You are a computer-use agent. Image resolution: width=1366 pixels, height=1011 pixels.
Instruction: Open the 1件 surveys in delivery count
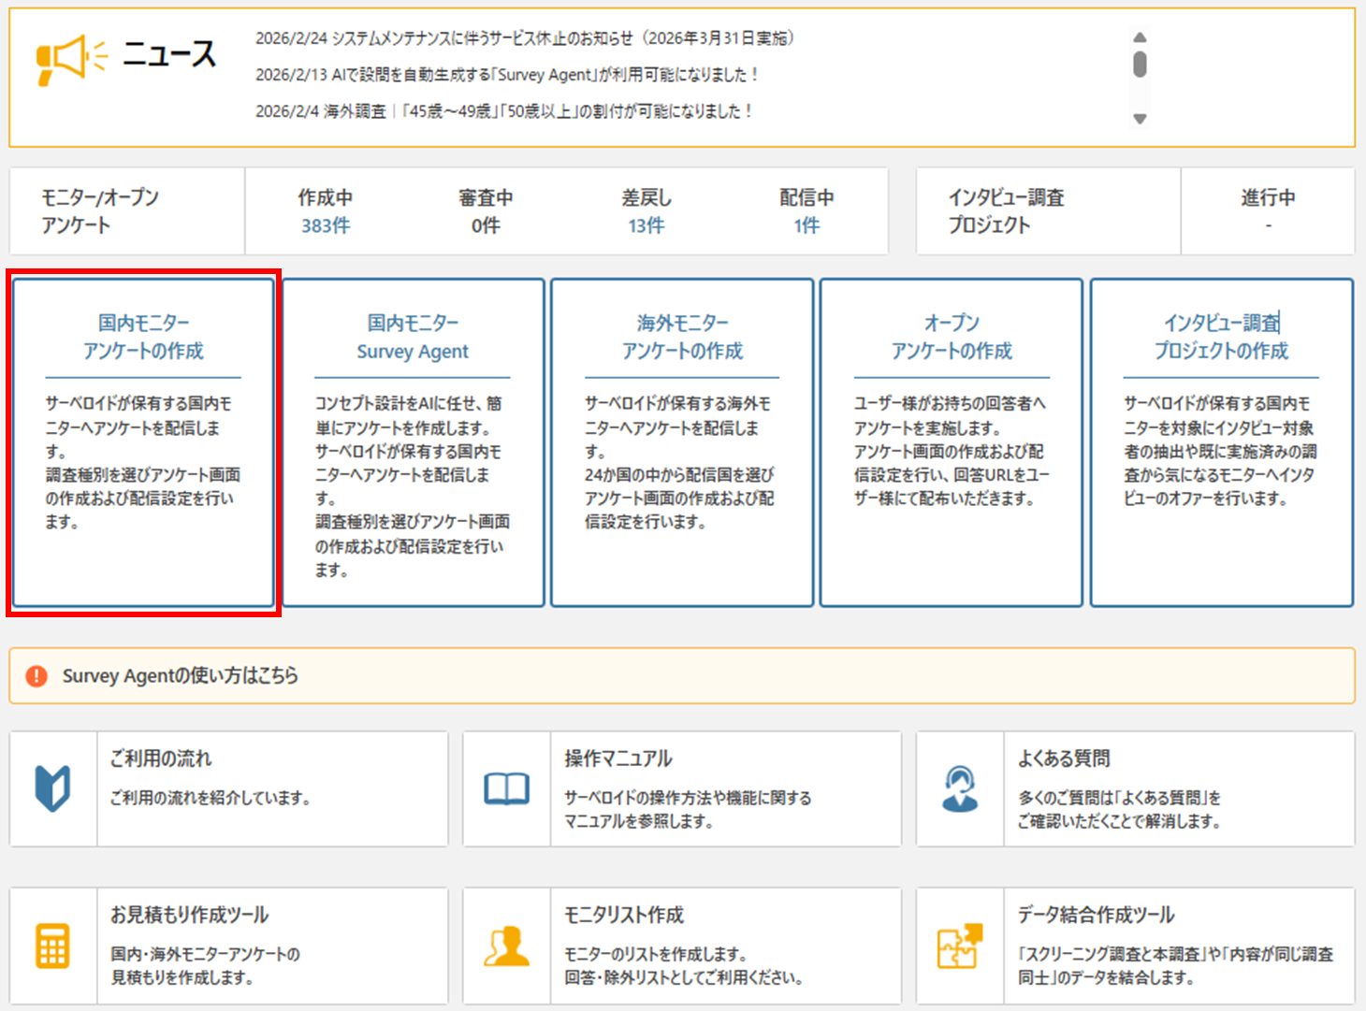coord(807,225)
